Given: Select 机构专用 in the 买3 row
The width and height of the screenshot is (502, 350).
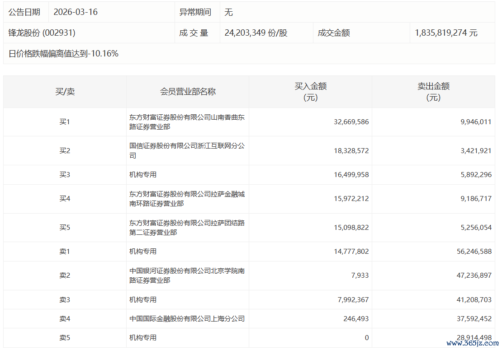Looking at the screenshot, I should pos(143,174).
